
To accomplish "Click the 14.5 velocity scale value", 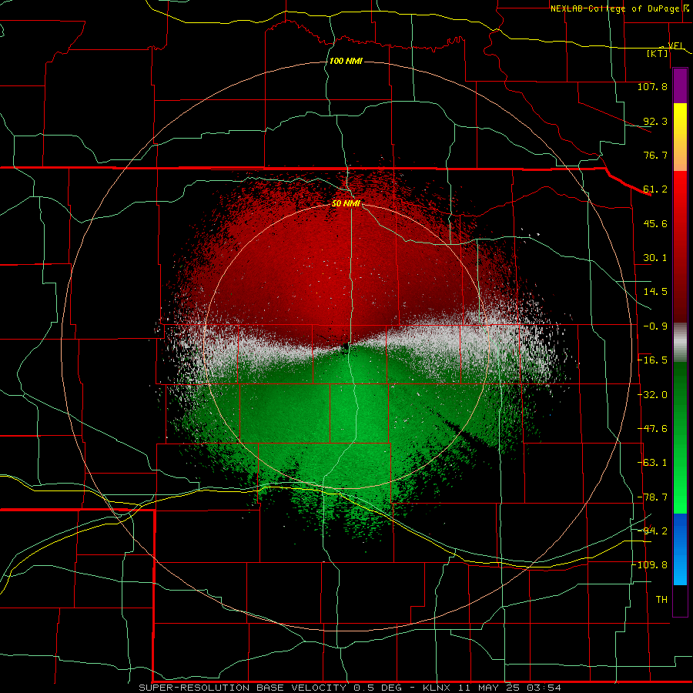I will [655, 292].
